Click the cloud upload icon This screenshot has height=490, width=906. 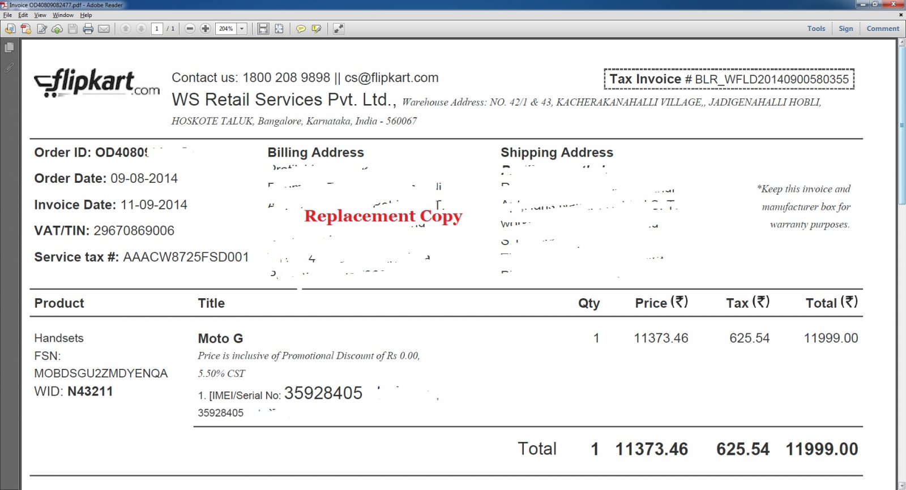point(57,29)
